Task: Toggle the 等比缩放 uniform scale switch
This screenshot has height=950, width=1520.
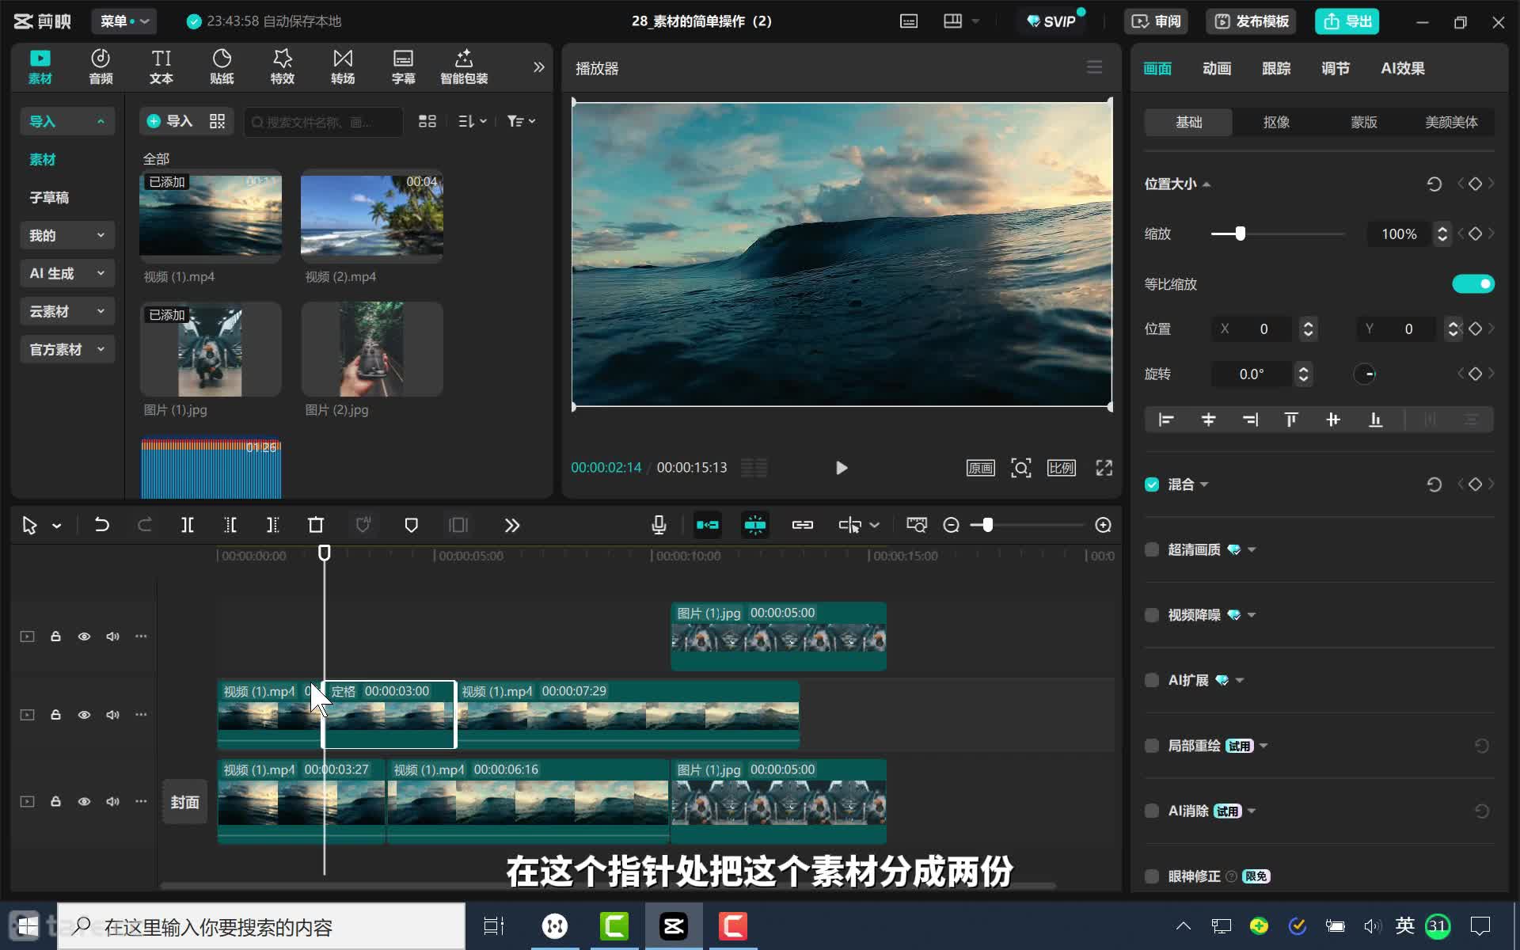Action: 1472,283
